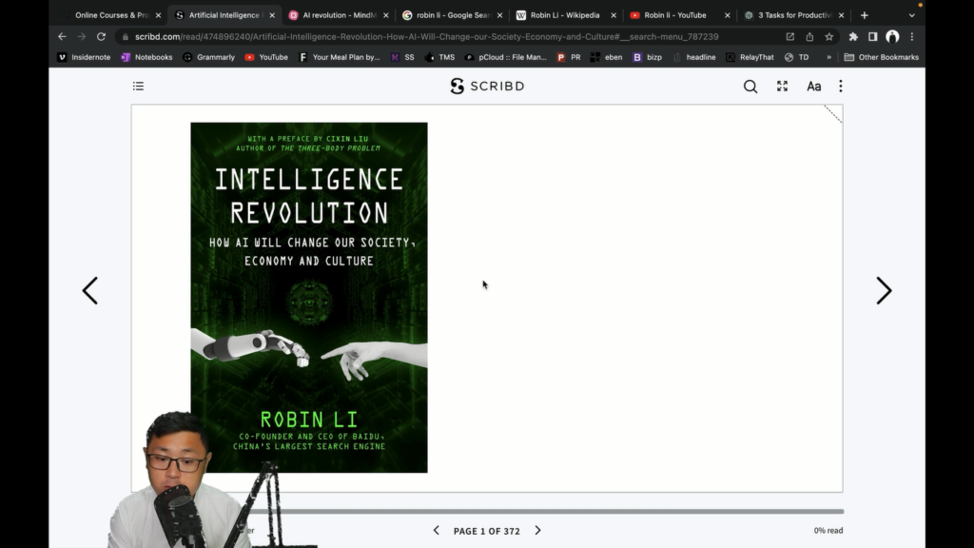Open the eben bookmark
Screen dimensions: 974x548
pyautogui.click(x=606, y=57)
